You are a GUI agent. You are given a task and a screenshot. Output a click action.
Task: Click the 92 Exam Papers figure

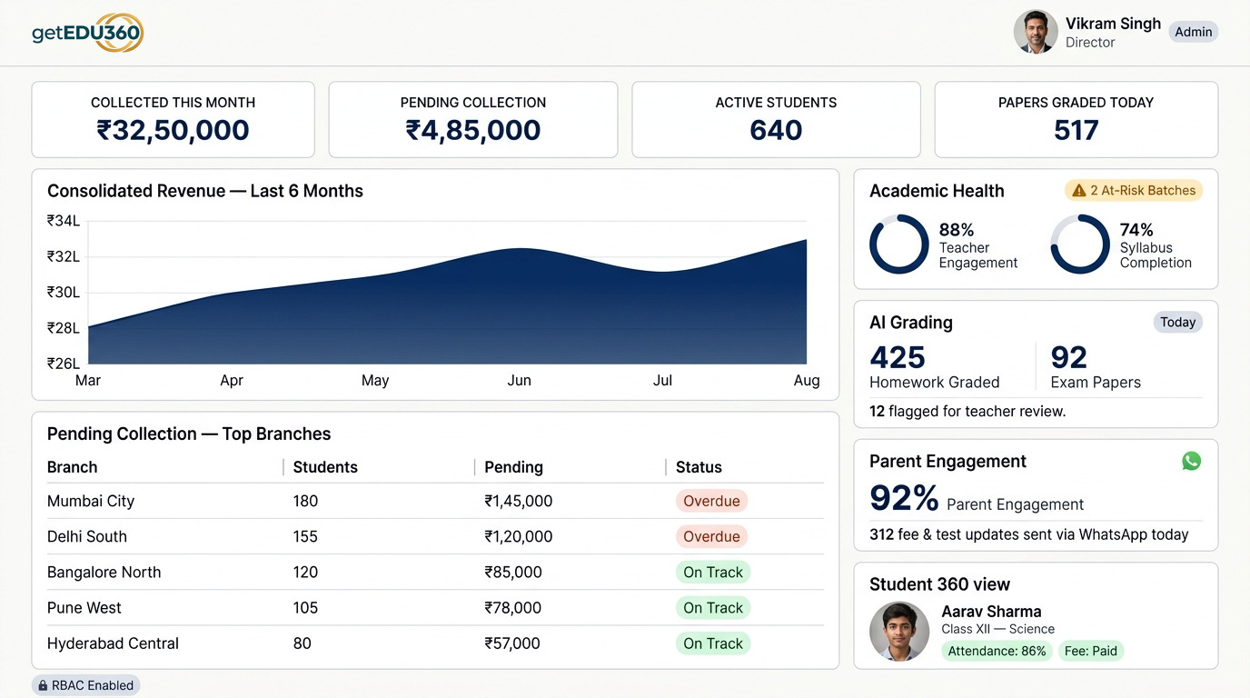click(1068, 357)
